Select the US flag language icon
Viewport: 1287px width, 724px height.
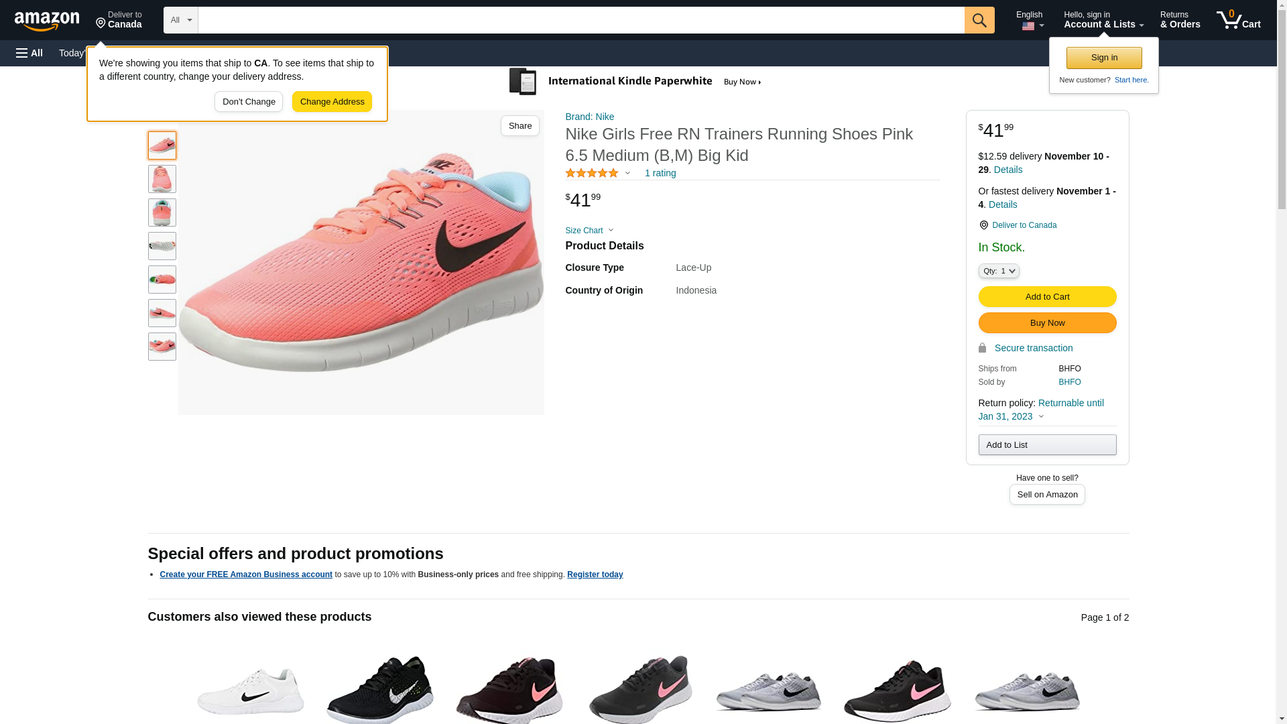coord(1028,26)
